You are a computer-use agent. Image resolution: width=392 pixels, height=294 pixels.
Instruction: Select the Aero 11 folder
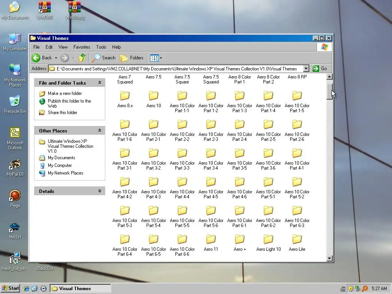click(x=211, y=243)
